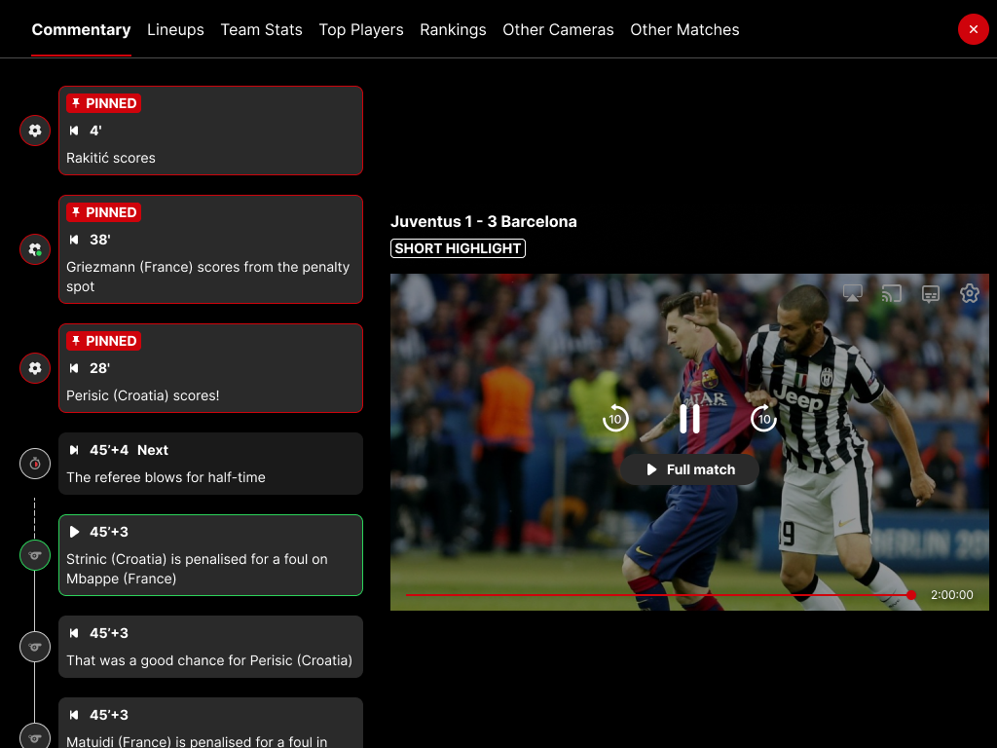The image size is (997, 748).
Task: Pause the video playback
Action: (689, 419)
